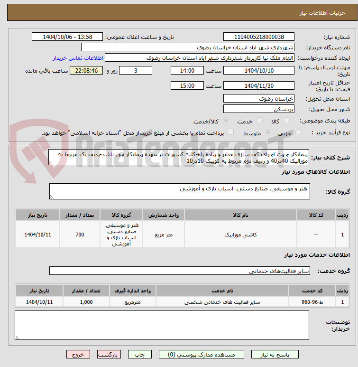
Task: Click the buyer organization name field
Action: (x=188, y=47)
